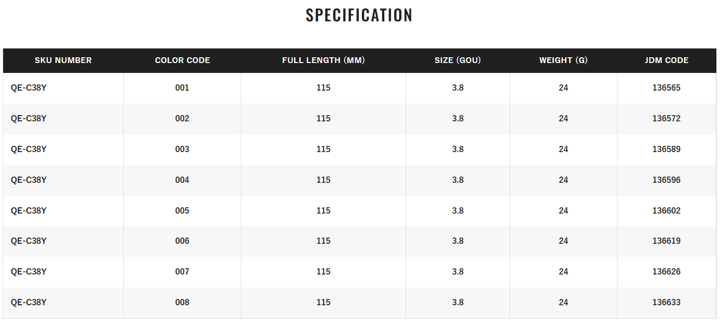Click JDM code 136633
Image resolution: width=720 pixels, height=324 pixels.
(666, 303)
